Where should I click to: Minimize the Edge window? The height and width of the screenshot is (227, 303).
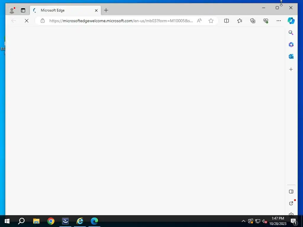[264, 8]
